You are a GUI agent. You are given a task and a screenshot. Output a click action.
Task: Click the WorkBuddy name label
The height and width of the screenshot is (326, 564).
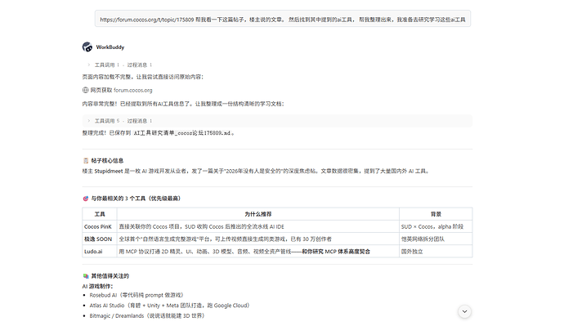[110, 47]
